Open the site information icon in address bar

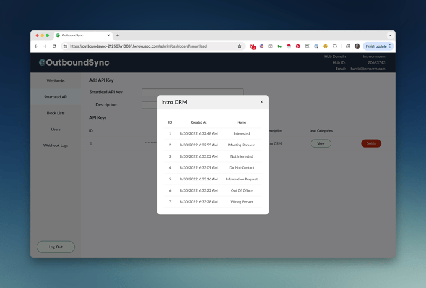(65, 46)
